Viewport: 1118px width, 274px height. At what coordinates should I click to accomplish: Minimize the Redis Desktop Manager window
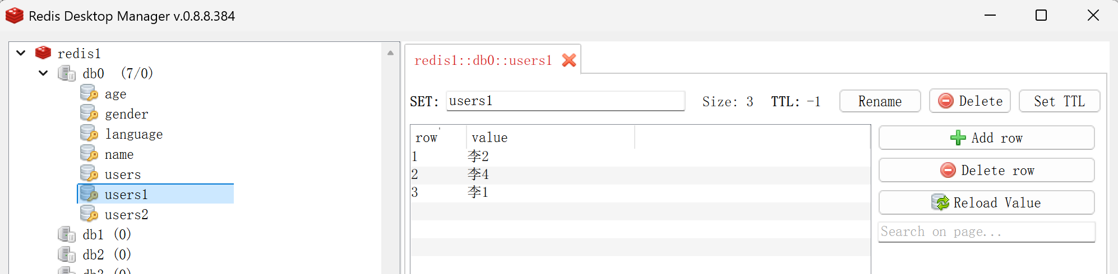[x=990, y=15]
